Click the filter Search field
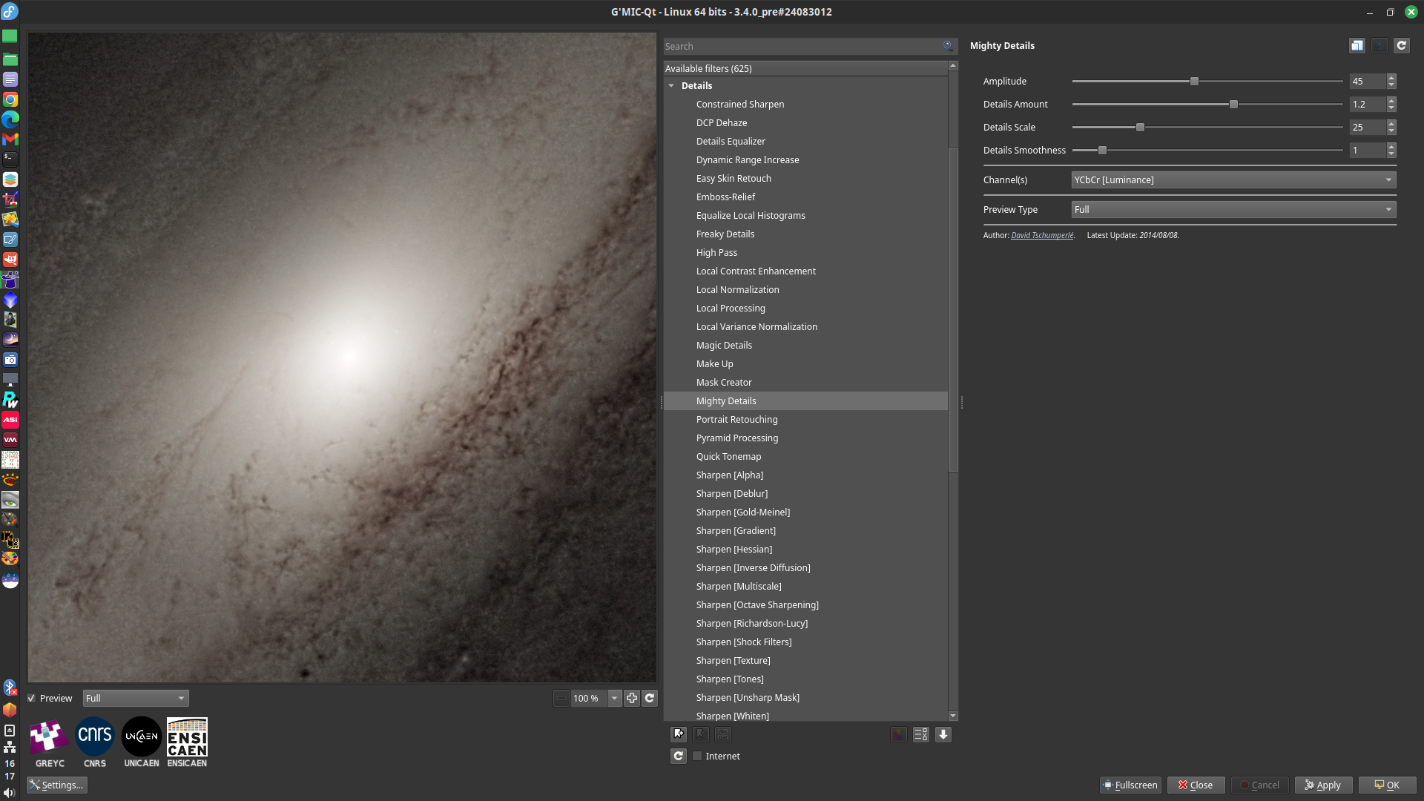The height and width of the screenshot is (801, 1424). click(801, 46)
